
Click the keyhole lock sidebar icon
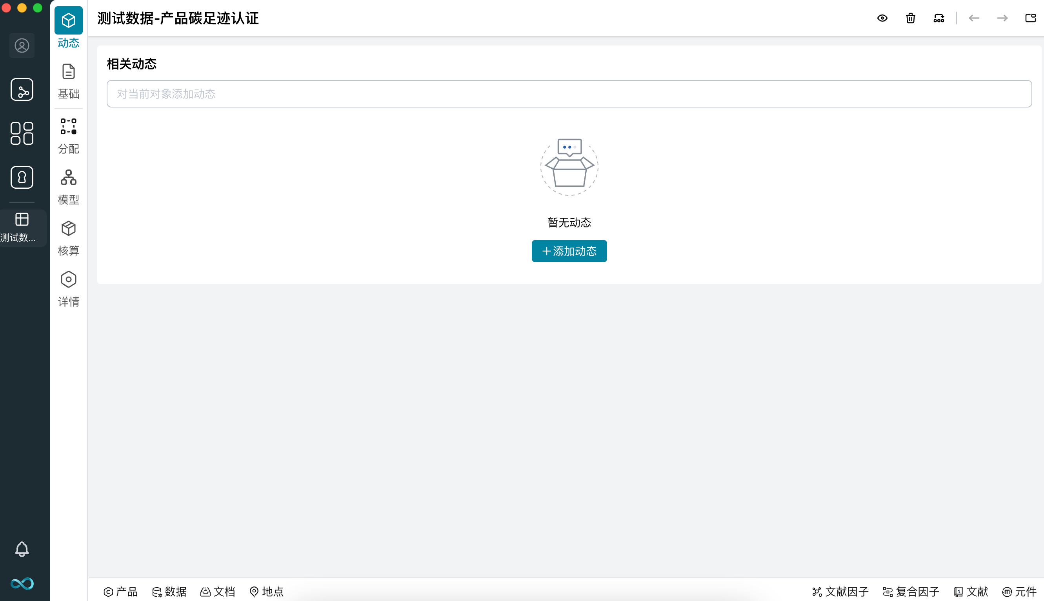point(22,177)
